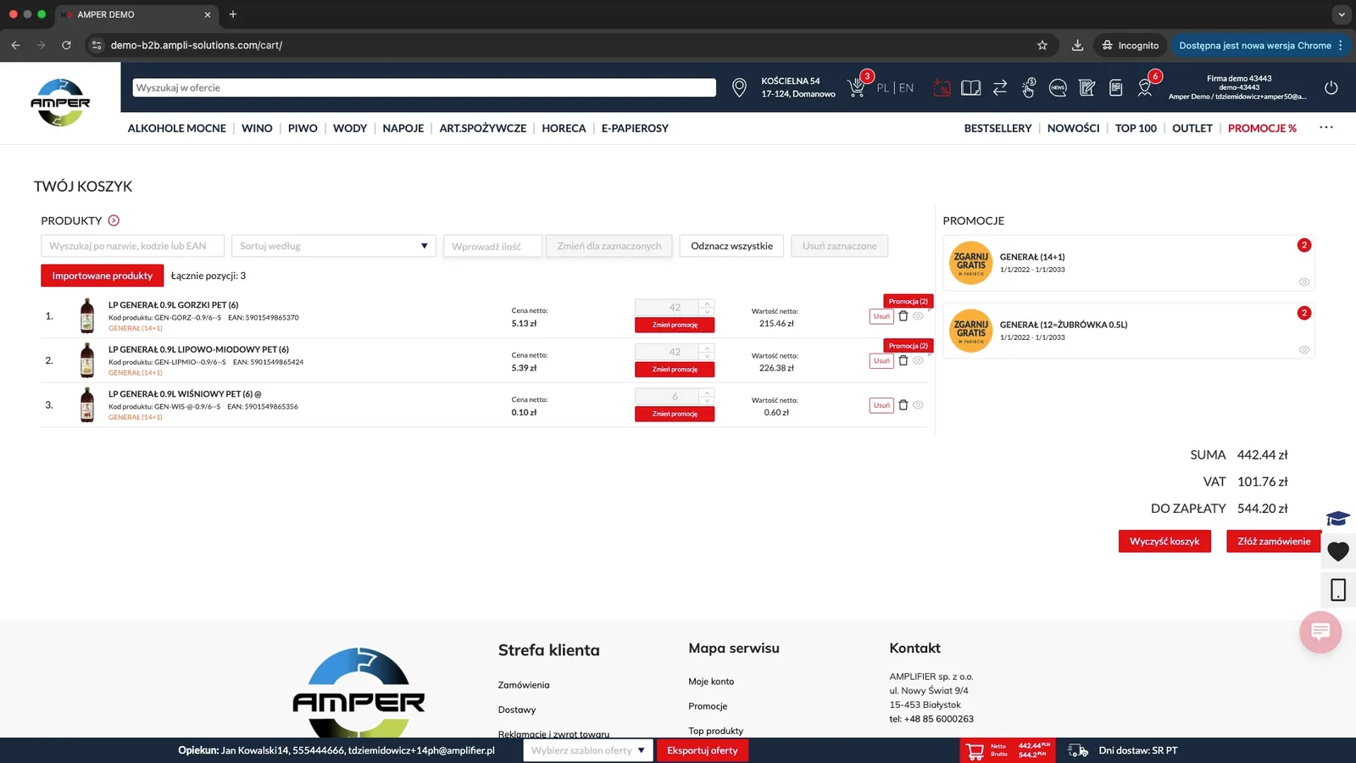This screenshot has width=1356, height=763.
Task: Click the Wyczyść koszyk button
Action: tap(1164, 541)
